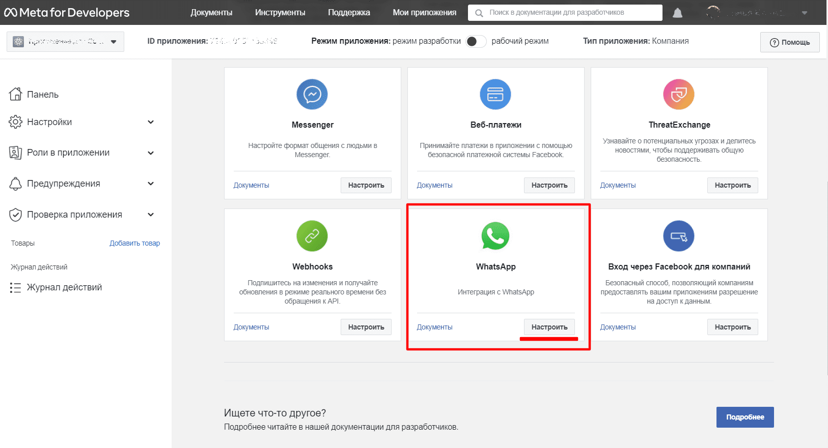Viewport: 828px width, 448px height.
Task: Click the Messenger card title
Action: [x=313, y=125]
